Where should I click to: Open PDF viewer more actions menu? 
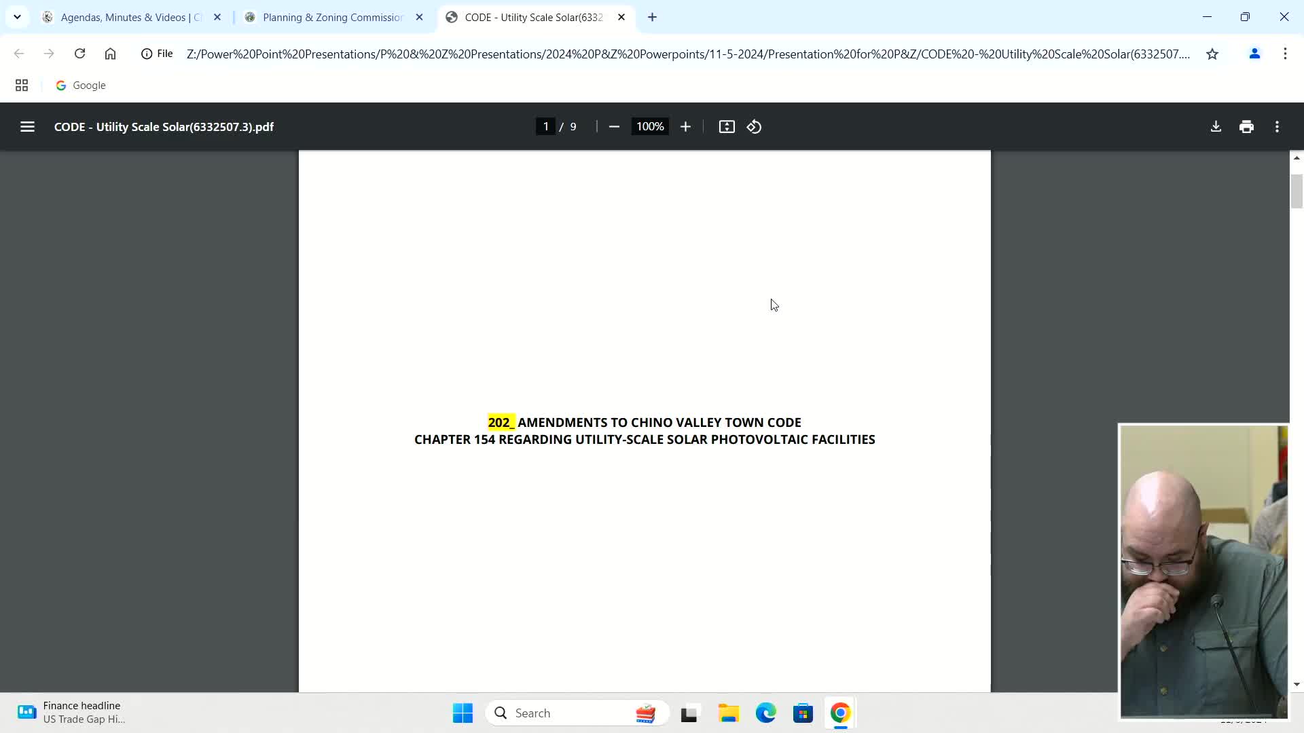click(x=1277, y=127)
